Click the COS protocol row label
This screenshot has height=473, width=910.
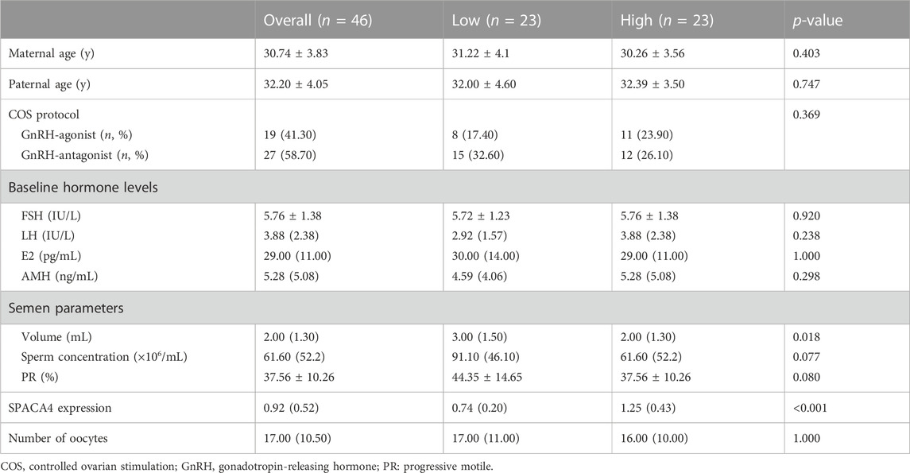point(44,114)
